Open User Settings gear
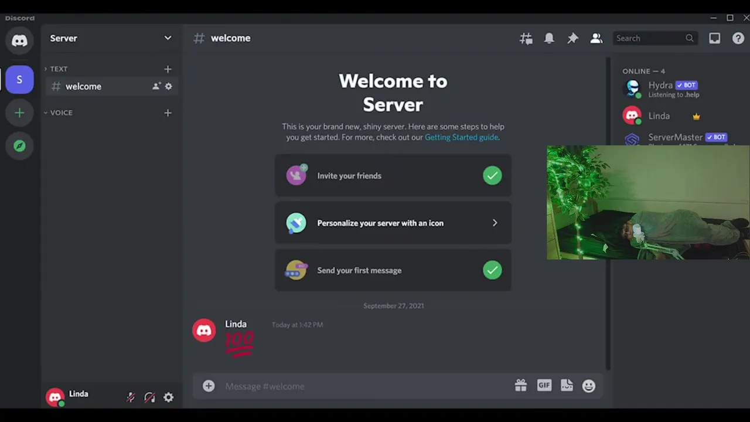This screenshot has width=750, height=422. tap(168, 397)
